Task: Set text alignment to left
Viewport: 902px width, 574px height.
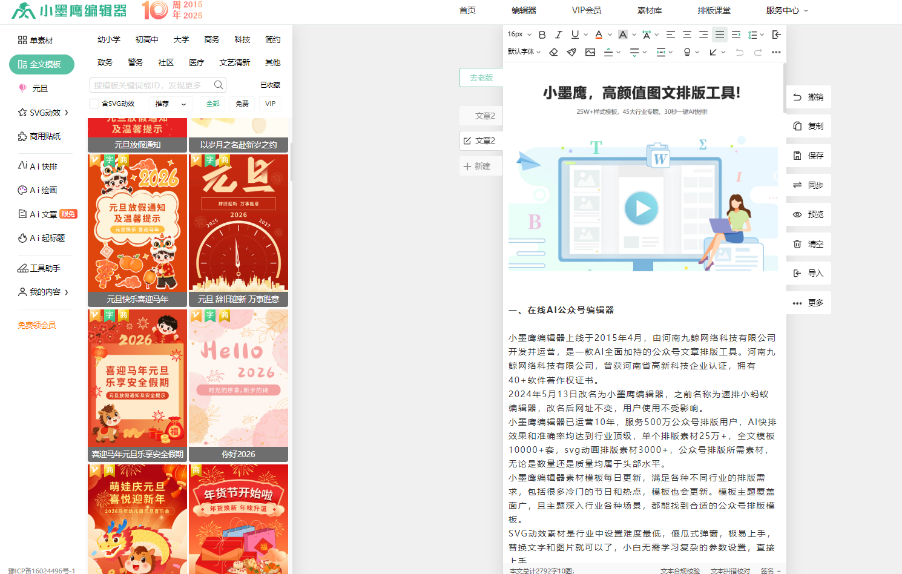Action: [x=671, y=35]
